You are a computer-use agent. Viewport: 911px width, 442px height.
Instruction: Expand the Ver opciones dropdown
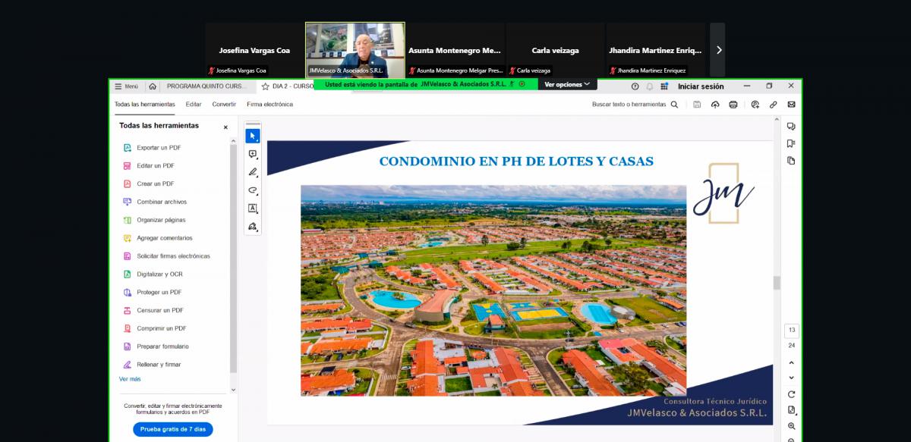tap(566, 84)
